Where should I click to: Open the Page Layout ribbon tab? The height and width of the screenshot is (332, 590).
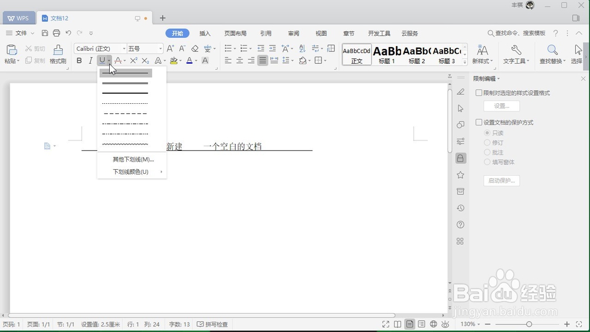(235, 33)
